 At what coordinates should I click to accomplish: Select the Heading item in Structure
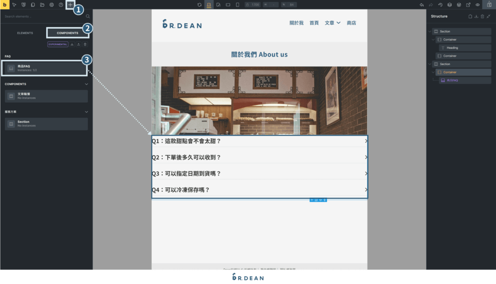[452, 48]
